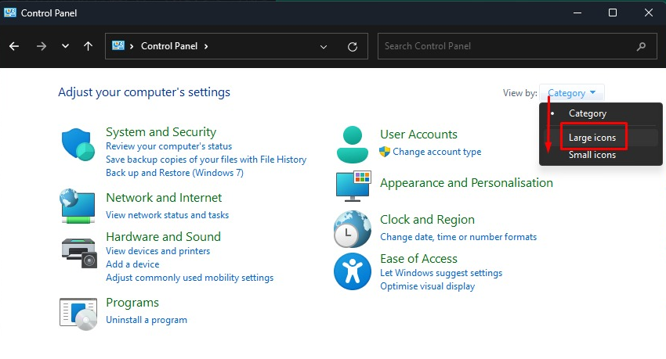Select the Category view option
The image size is (666, 359).
(588, 113)
